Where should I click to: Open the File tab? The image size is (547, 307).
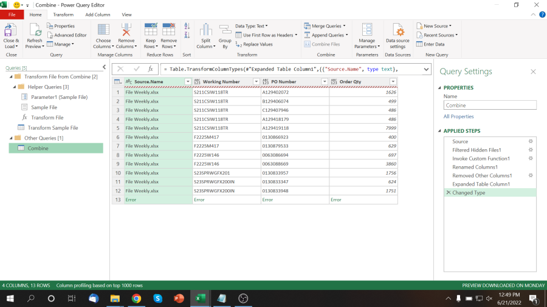(12, 15)
